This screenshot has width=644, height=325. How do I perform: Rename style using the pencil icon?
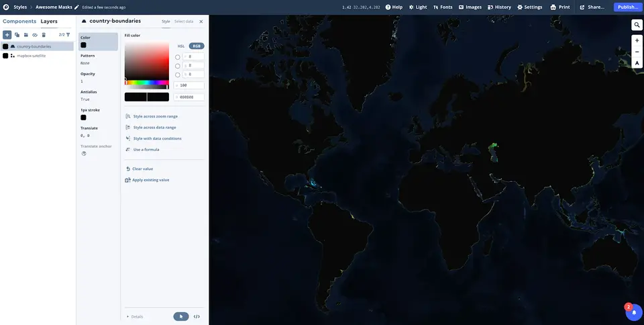[x=76, y=7]
